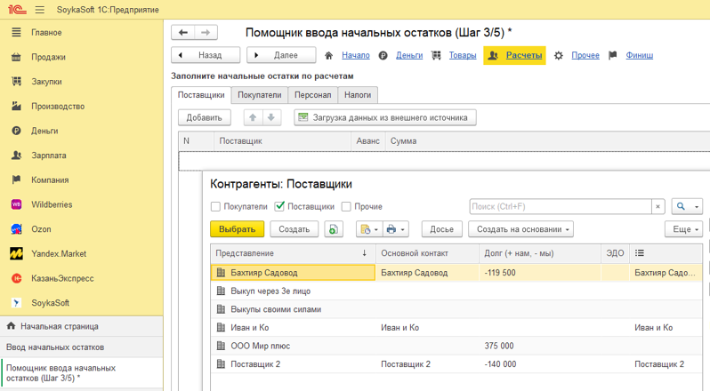Image resolution: width=710 pixels, height=391 pixels.
Task: Switch to the Покупатели tab
Action: [260, 95]
